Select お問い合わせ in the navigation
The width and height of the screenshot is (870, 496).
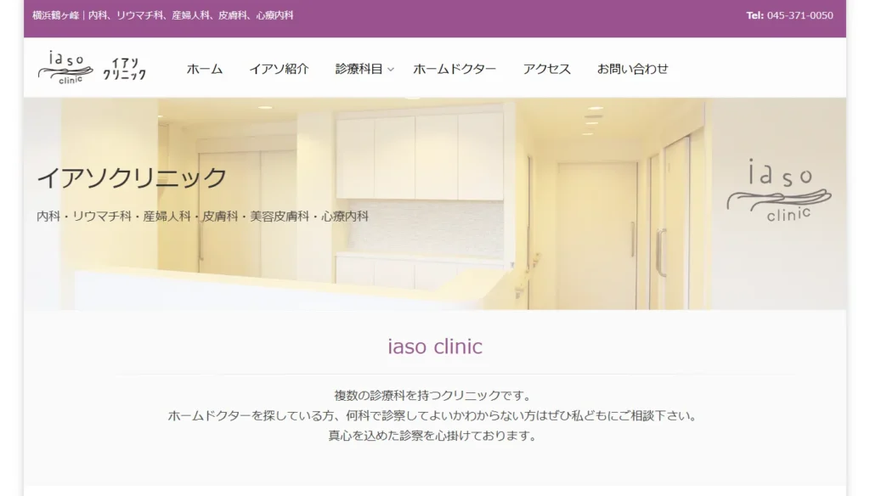point(632,69)
